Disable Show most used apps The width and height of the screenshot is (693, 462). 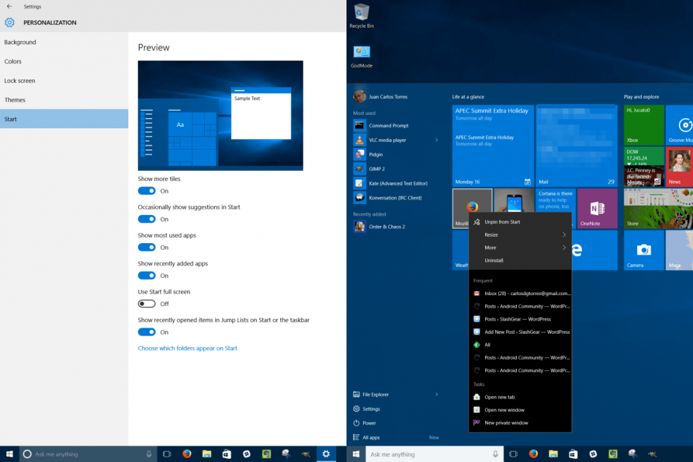pos(147,248)
